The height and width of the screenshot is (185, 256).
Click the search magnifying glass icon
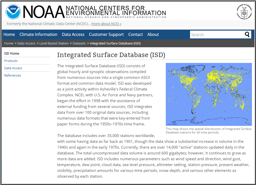click(247, 34)
